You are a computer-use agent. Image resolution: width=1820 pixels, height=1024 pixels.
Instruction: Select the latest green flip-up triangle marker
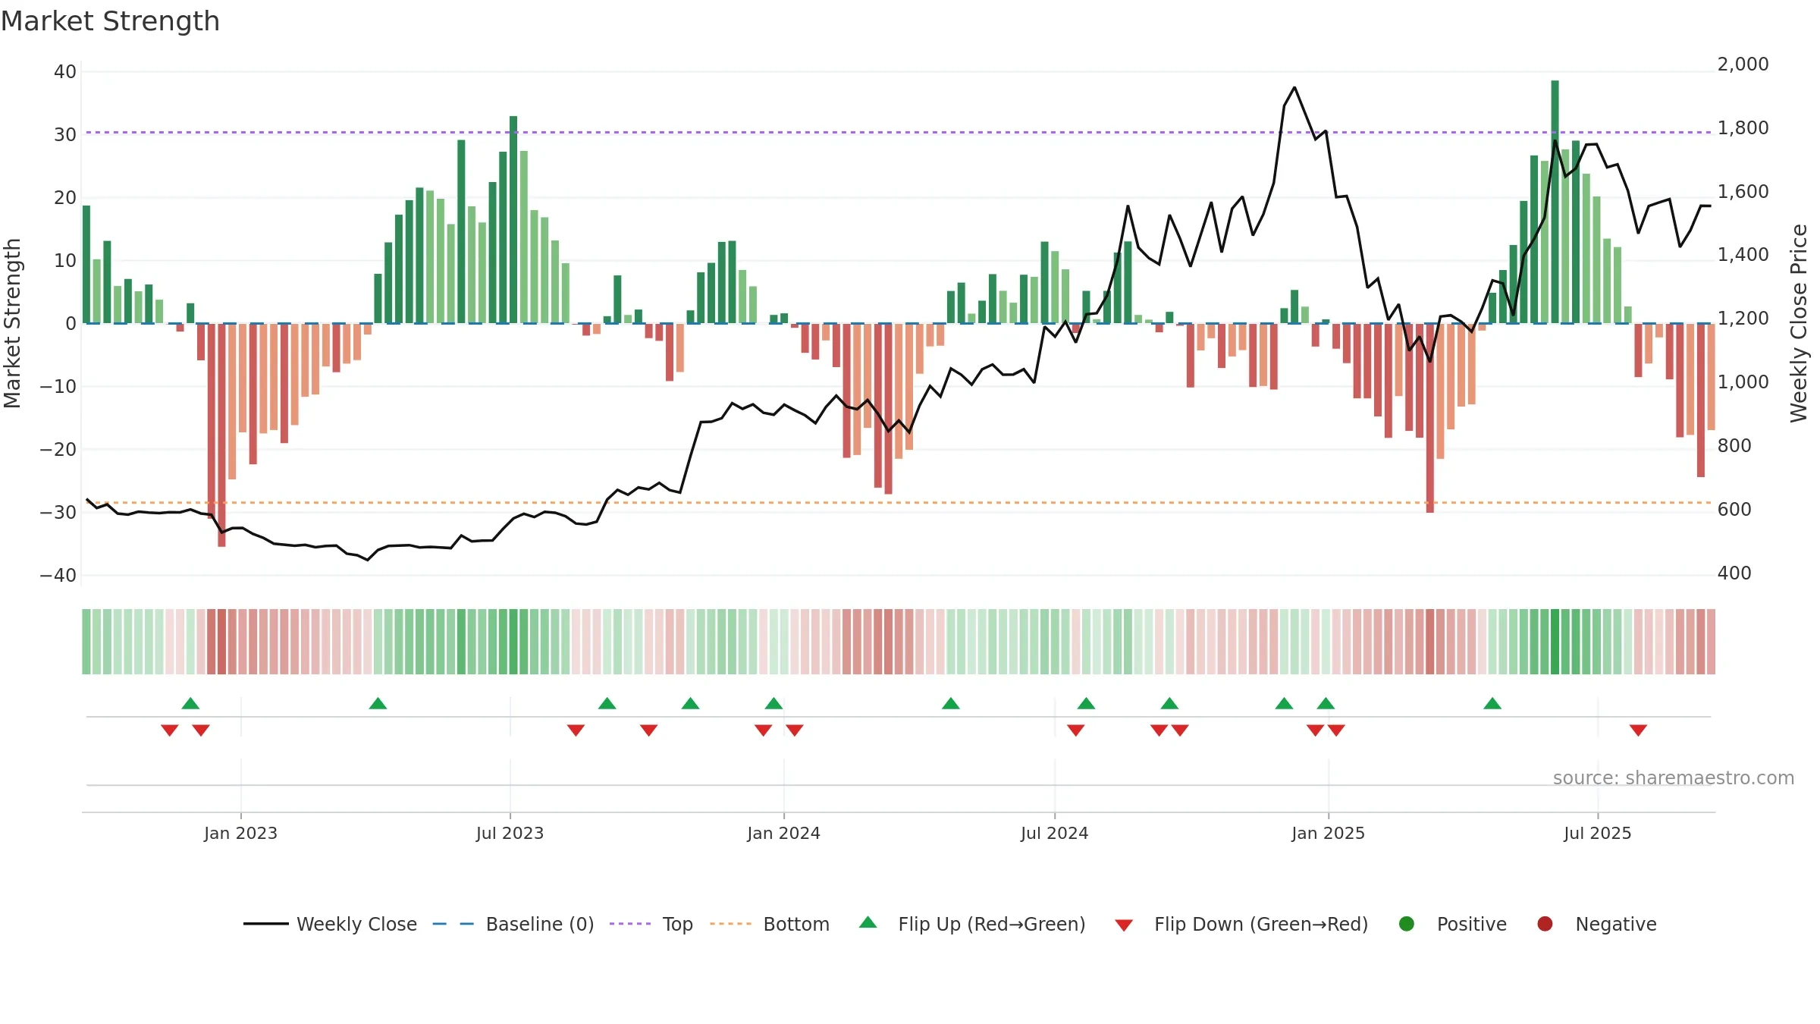tap(1492, 703)
